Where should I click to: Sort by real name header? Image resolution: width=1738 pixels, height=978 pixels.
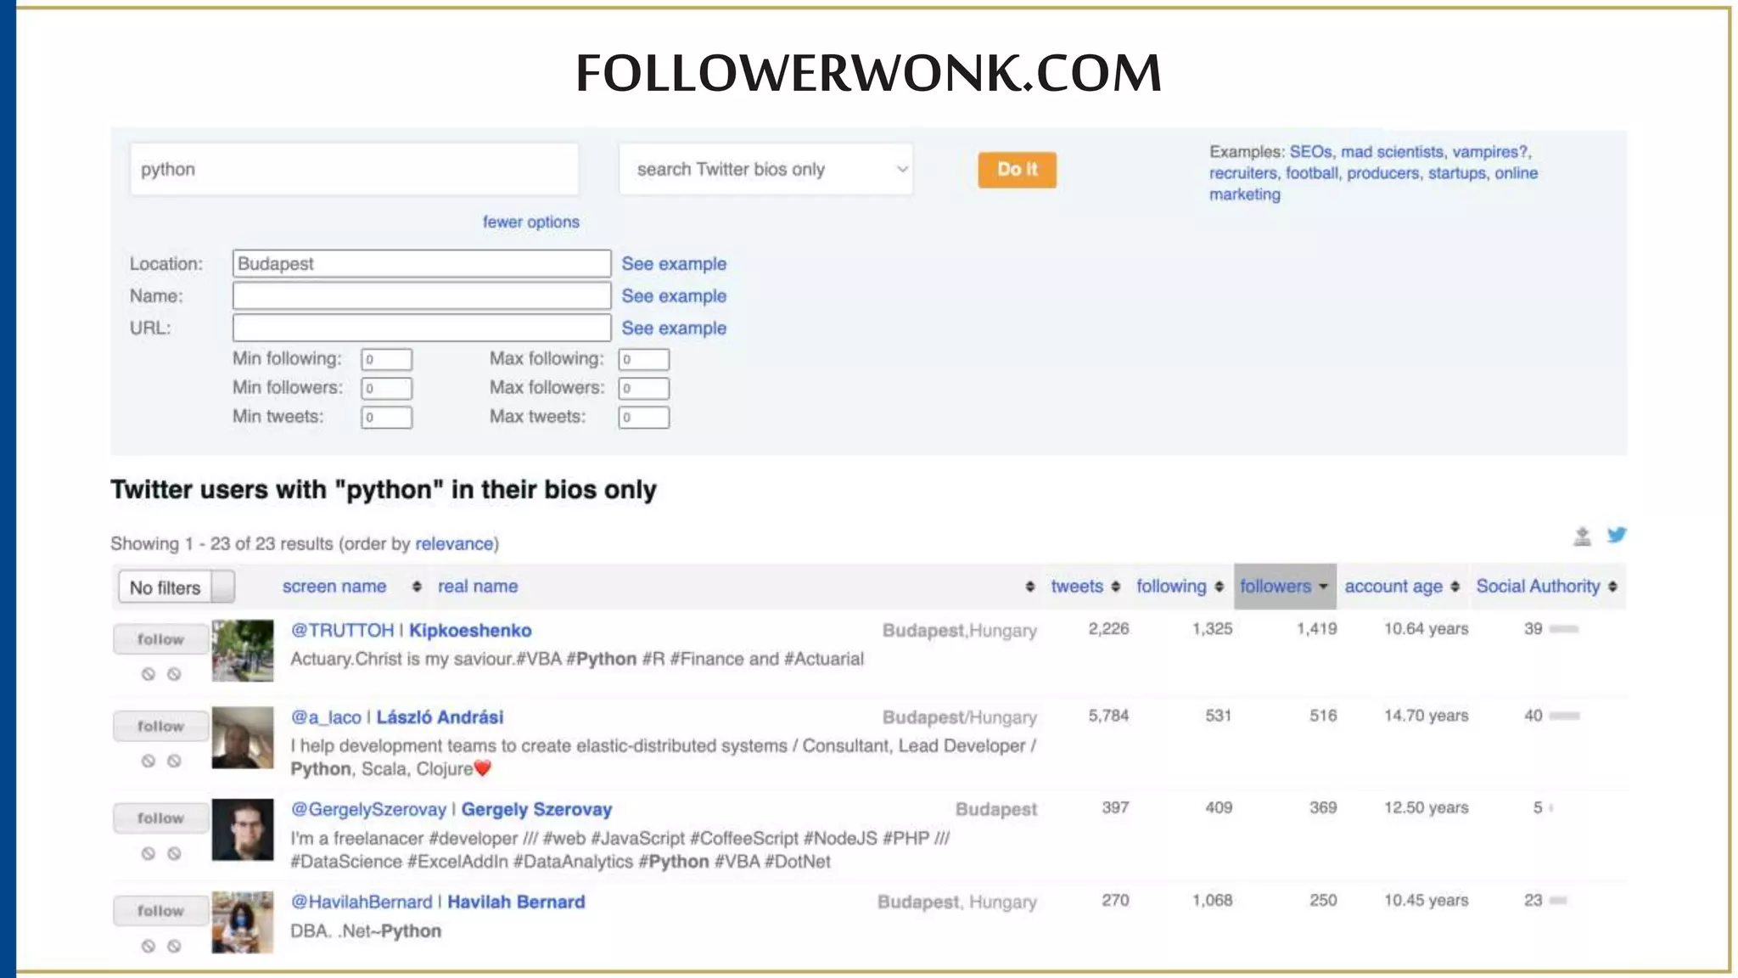[478, 587]
